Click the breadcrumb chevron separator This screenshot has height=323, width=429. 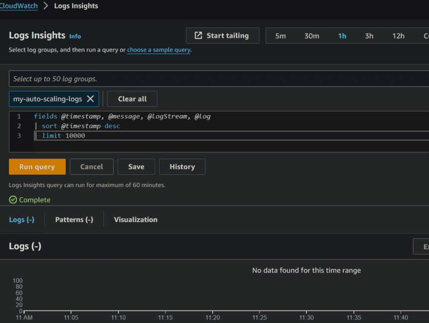46,6
